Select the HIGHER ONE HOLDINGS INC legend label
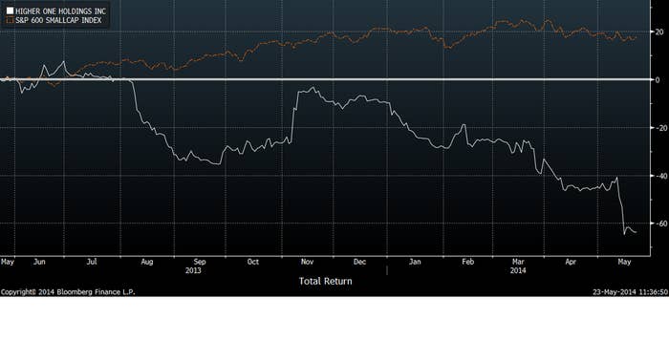Screen dimensions: 669x362 [60, 11]
